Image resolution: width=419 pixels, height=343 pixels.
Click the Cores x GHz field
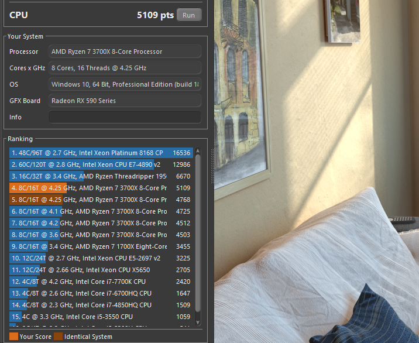tap(125, 68)
